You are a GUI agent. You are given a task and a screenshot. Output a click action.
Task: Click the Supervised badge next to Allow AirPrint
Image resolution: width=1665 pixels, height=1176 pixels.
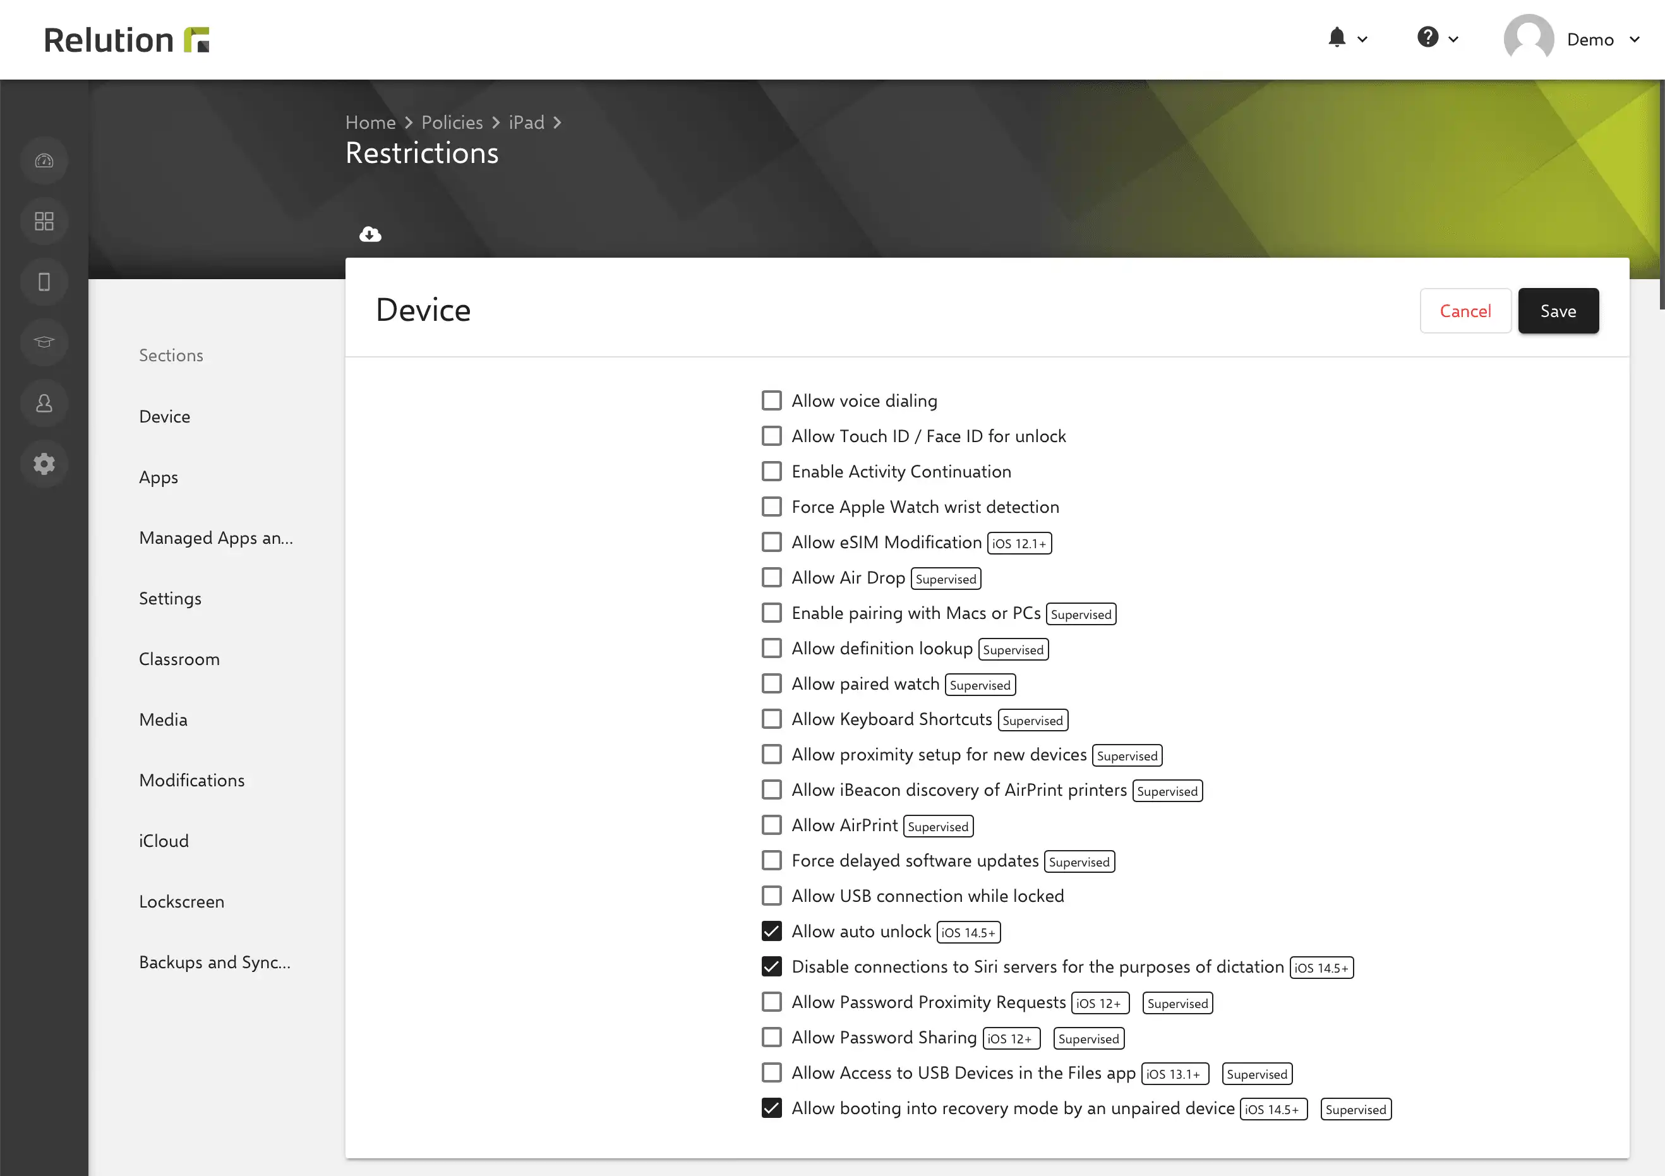click(937, 827)
